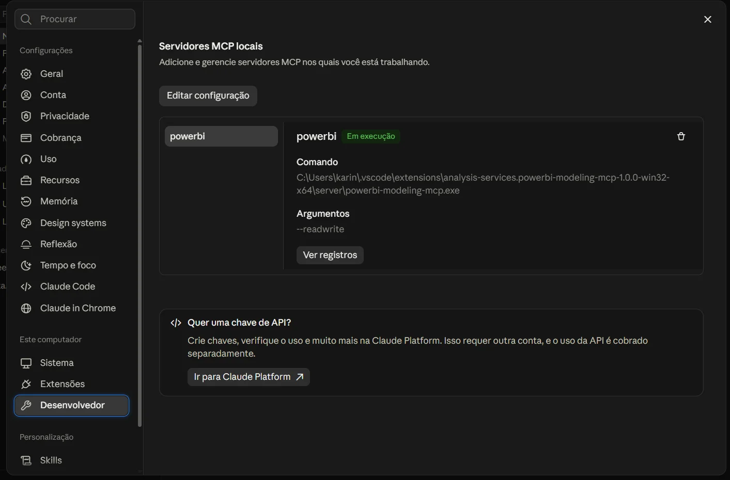Click Editar configuração button
730x480 pixels.
(208, 95)
